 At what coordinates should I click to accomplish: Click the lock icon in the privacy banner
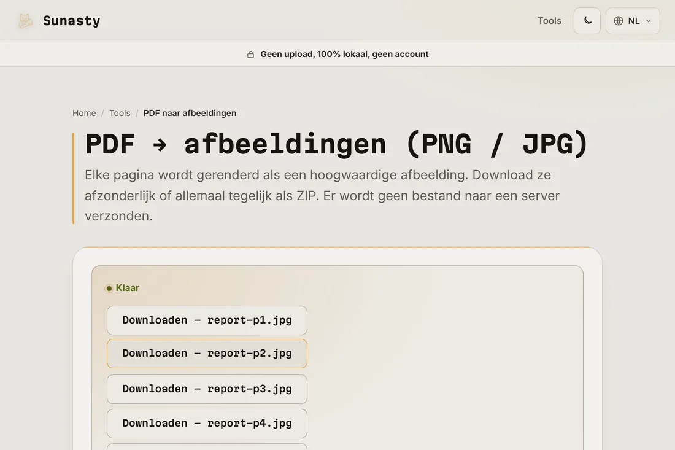(x=250, y=54)
